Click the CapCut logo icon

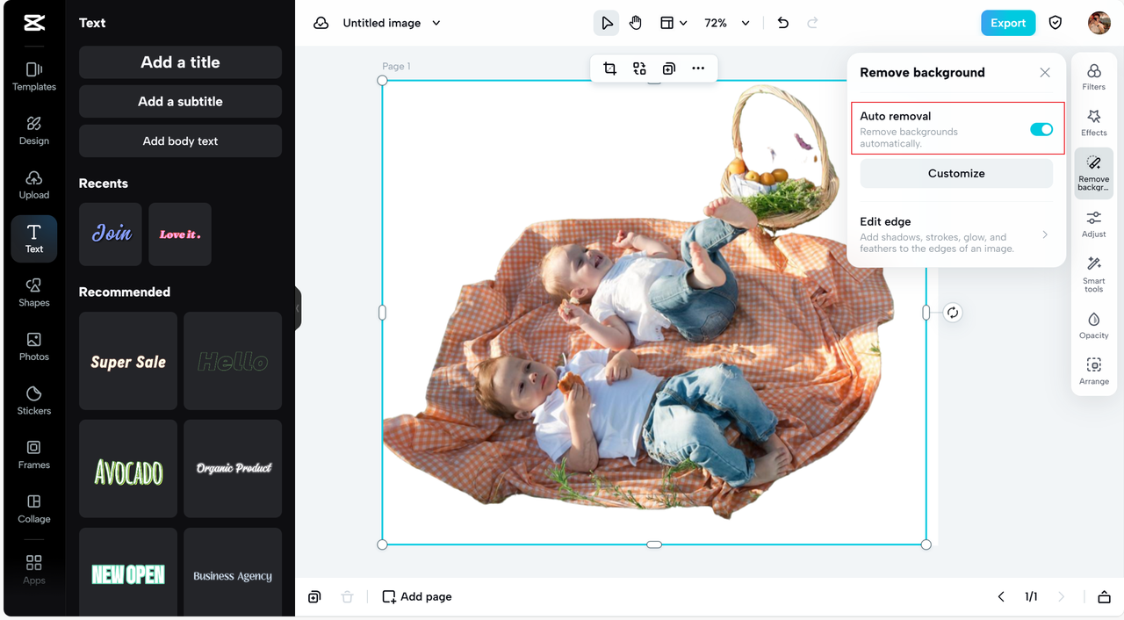pos(34,23)
